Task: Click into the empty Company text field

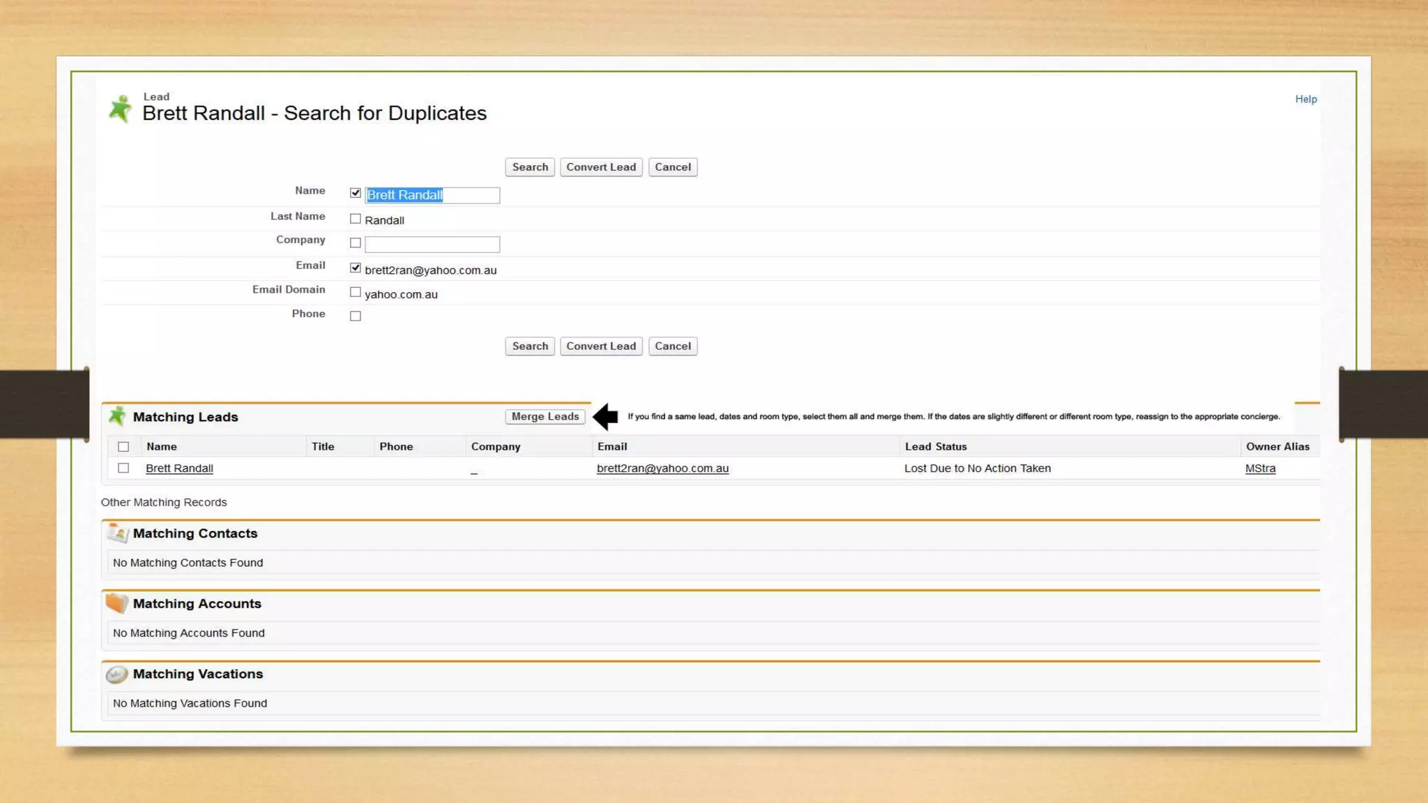Action: [x=432, y=244]
